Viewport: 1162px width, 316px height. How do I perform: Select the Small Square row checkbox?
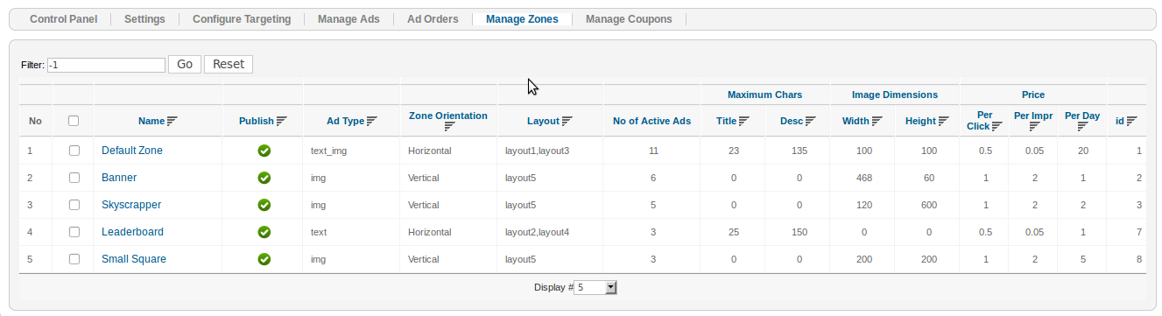pos(74,259)
